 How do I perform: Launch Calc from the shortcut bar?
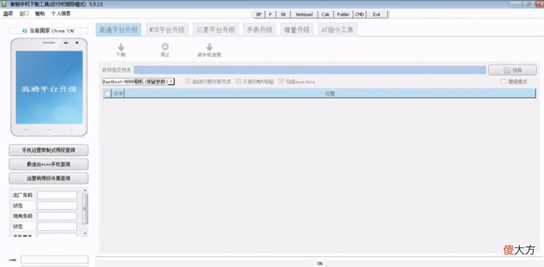coord(326,14)
